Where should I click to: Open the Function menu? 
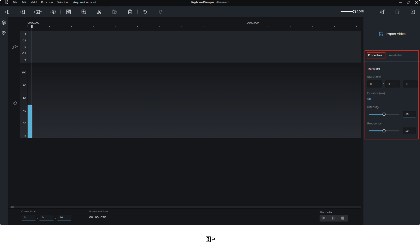click(x=47, y=2)
